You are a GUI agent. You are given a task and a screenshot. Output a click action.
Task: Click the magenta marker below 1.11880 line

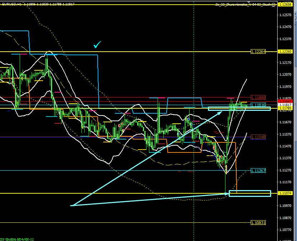click(230, 98)
